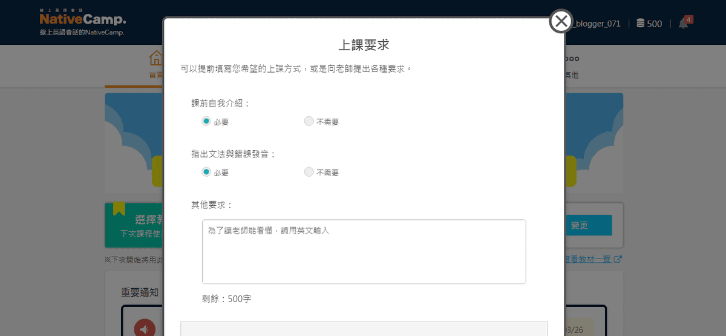Image resolution: width=726 pixels, height=336 pixels.
Task: Select 不需要 for 課前自我介紹
Action: point(309,121)
